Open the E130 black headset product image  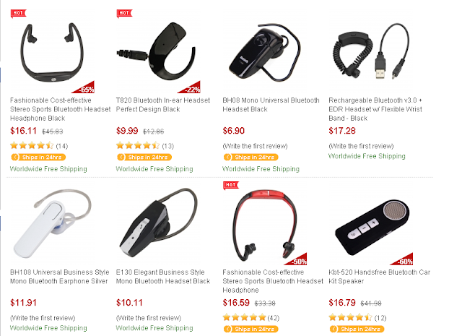pyautogui.click(x=159, y=222)
